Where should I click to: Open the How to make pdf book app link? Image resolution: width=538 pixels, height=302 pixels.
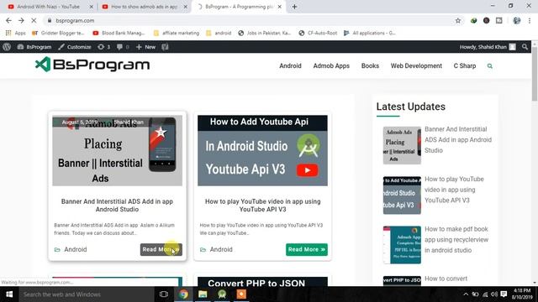click(x=456, y=240)
